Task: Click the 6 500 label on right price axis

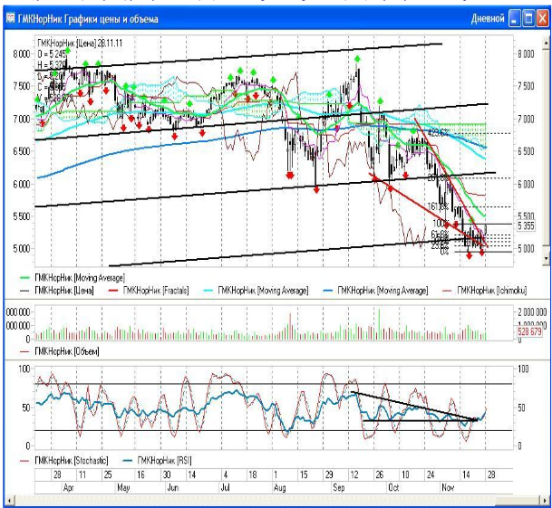Action: pos(526,151)
